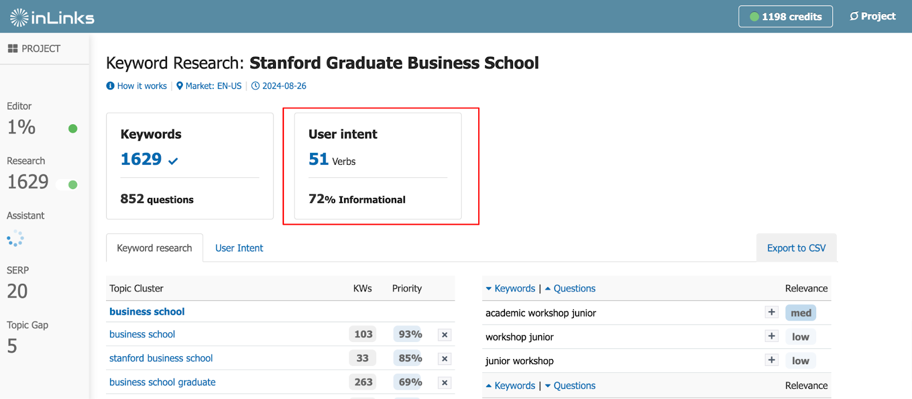Remove the stanford business school topic
912x399 pixels.
coord(445,359)
